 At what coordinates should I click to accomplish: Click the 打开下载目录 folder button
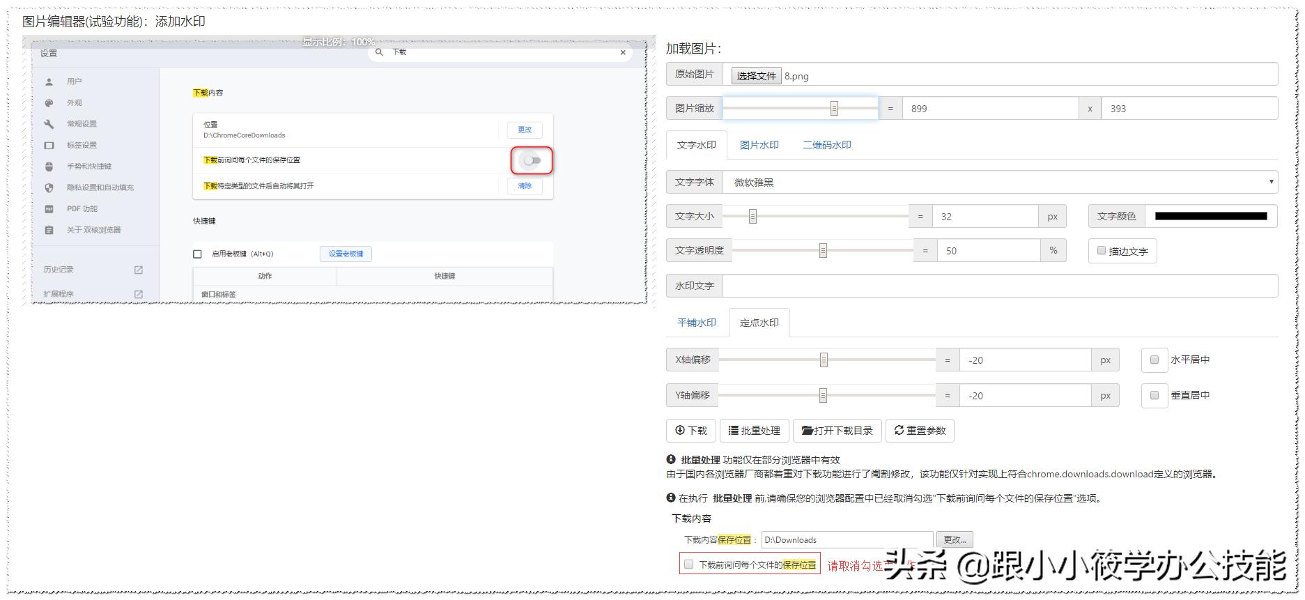[837, 431]
